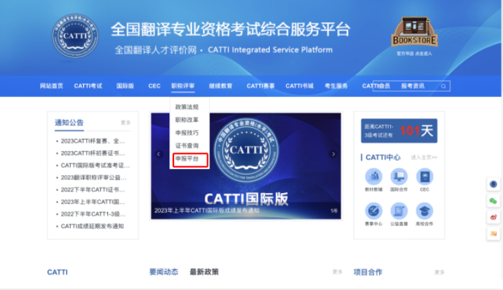Go to previous carousel slide arrow
Image resolution: width=503 pixels, height=290 pixels.
[159, 154]
